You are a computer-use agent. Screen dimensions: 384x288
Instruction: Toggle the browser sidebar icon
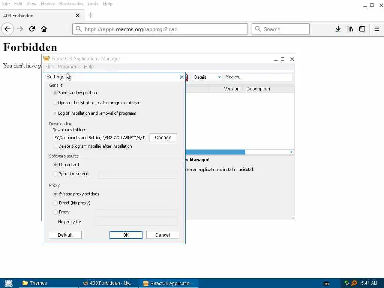click(x=362, y=29)
